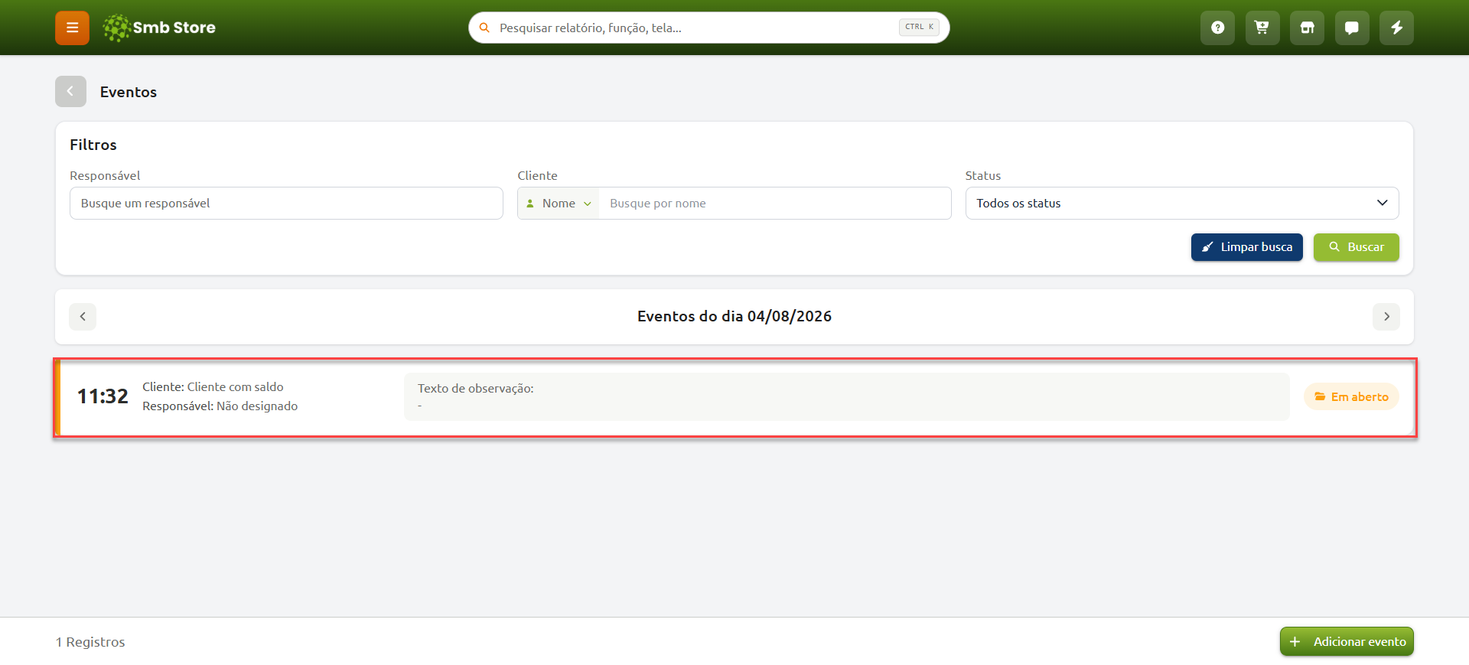Open the 11:32 event row

[734, 397]
